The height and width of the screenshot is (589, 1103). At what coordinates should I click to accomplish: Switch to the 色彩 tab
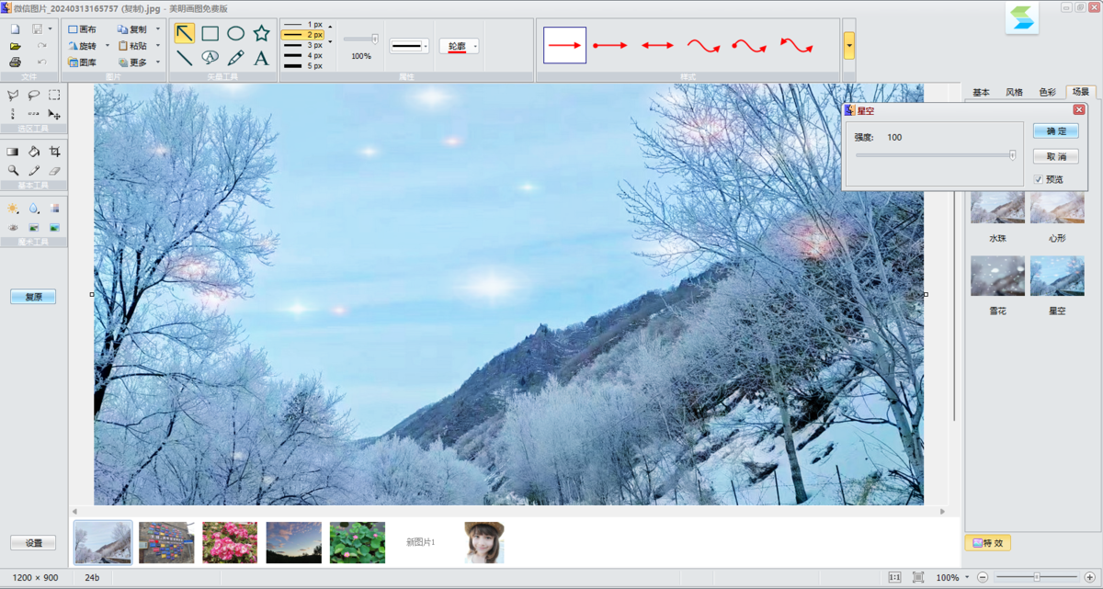tap(1049, 92)
